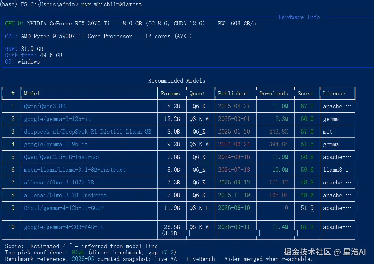Click downloads value 171.1K
The image size is (374, 264).
coord(278,183)
